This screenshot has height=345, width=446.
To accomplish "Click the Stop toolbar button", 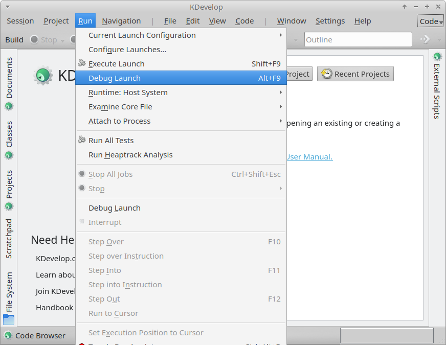I will (44, 40).
